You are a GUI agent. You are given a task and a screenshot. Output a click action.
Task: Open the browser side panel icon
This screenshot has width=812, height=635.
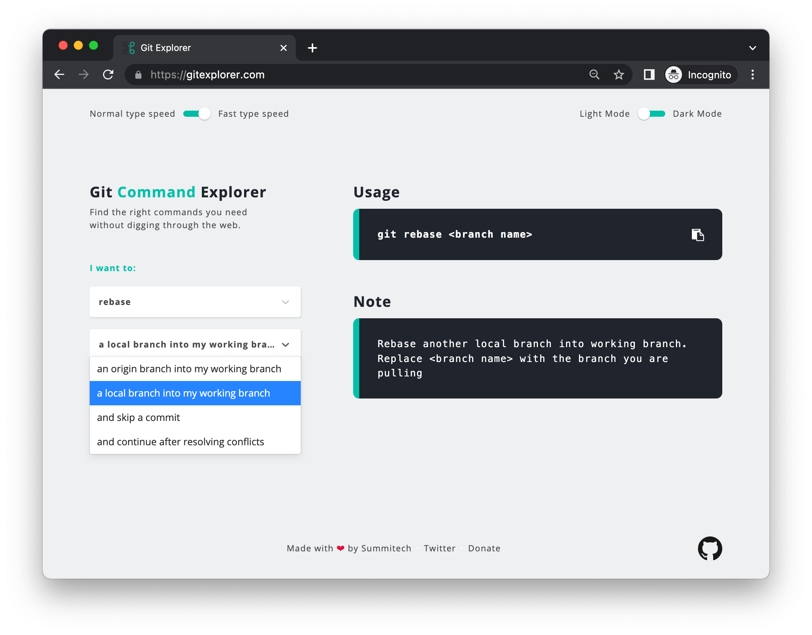pyautogui.click(x=649, y=75)
